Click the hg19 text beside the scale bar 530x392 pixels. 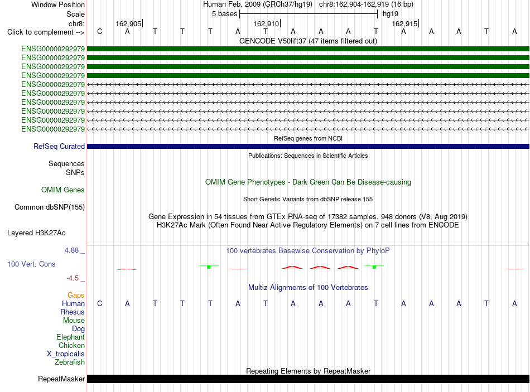391,14
